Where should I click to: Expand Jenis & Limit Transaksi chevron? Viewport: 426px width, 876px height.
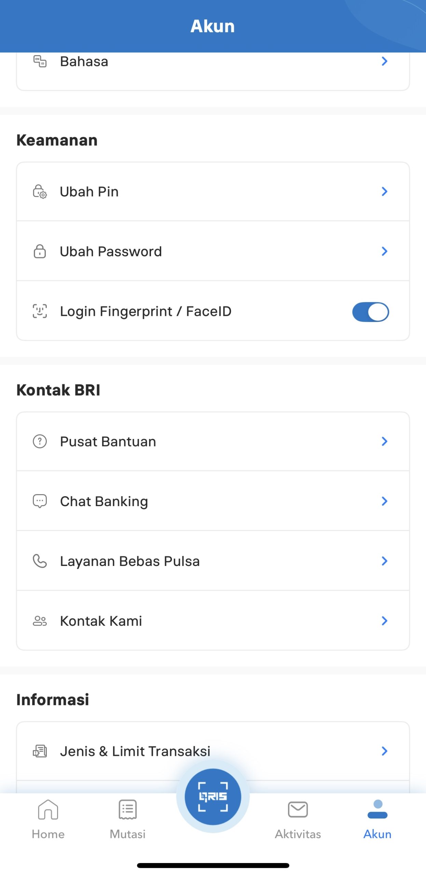[x=384, y=751]
